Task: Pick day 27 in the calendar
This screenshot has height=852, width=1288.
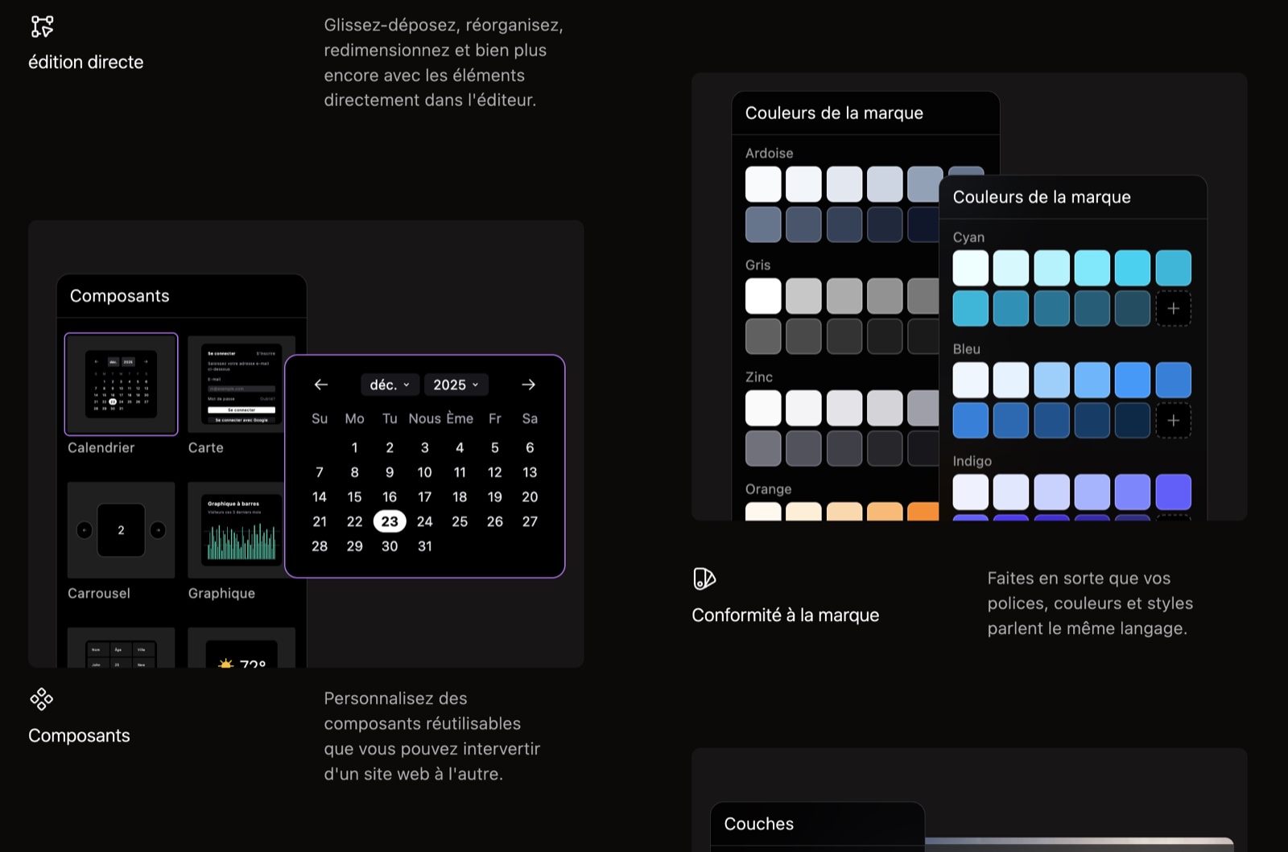Action: click(530, 521)
